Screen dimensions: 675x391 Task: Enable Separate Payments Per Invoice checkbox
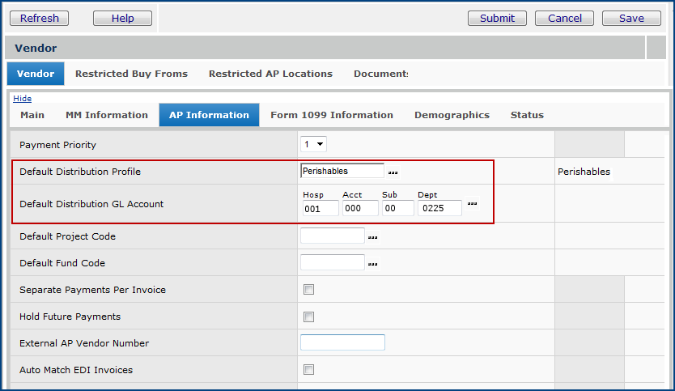pyautogui.click(x=308, y=290)
